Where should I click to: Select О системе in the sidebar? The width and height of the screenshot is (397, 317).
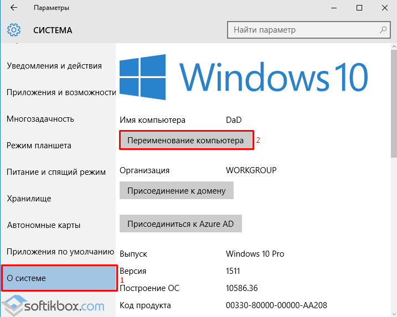point(58,278)
